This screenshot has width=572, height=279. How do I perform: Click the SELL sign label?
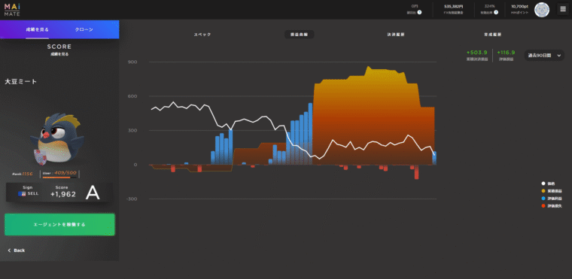(33, 194)
